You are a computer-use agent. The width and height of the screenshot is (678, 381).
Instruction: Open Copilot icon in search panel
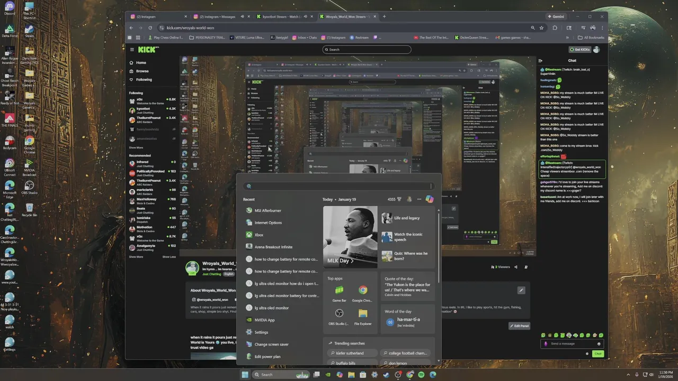pos(430,199)
